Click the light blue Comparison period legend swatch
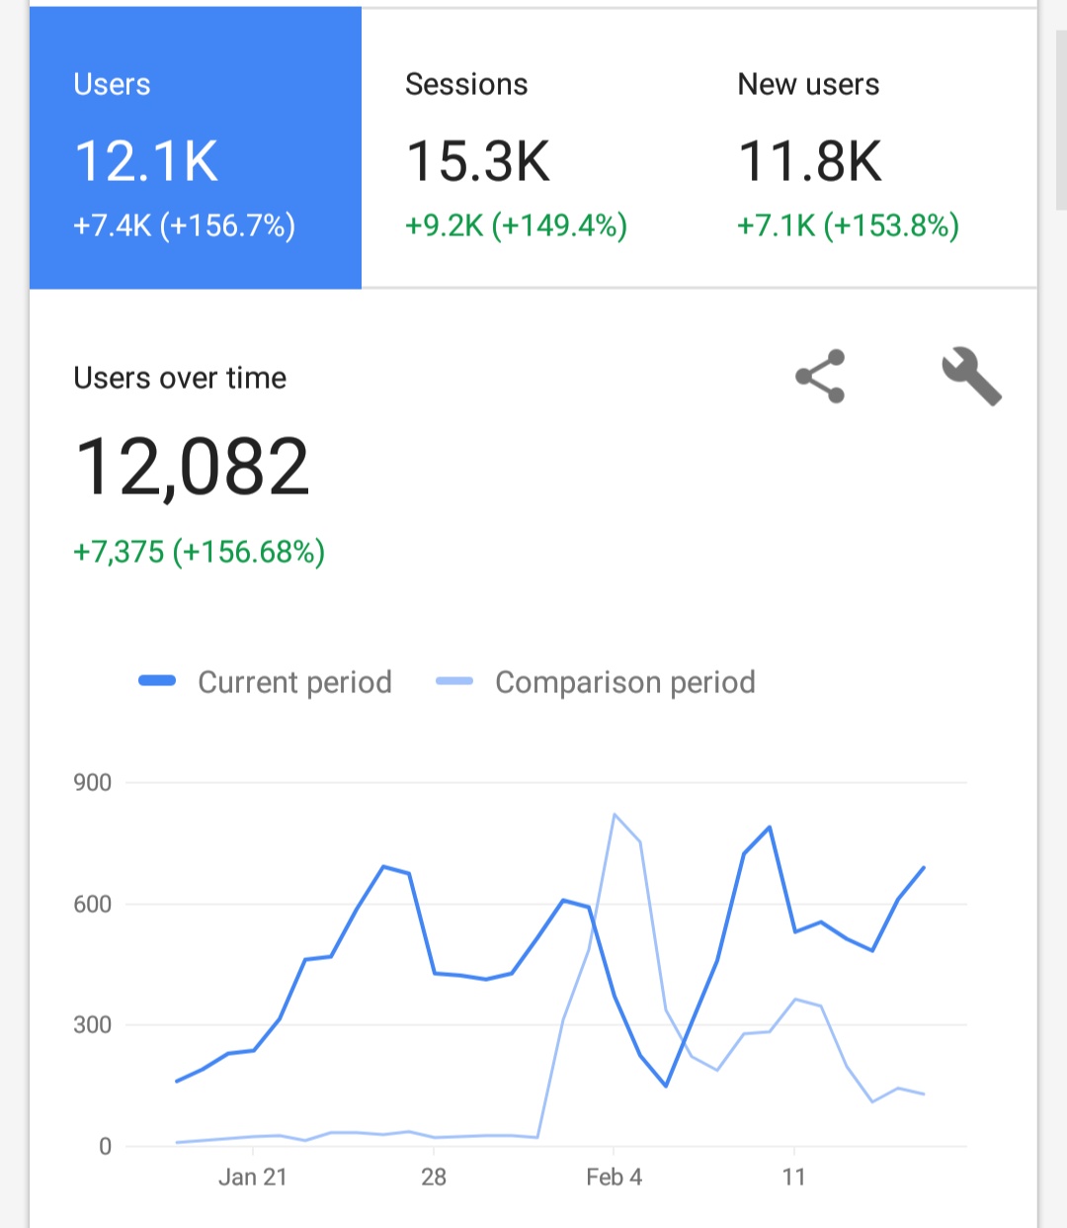This screenshot has height=1228, width=1067. (x=454, y=681)
